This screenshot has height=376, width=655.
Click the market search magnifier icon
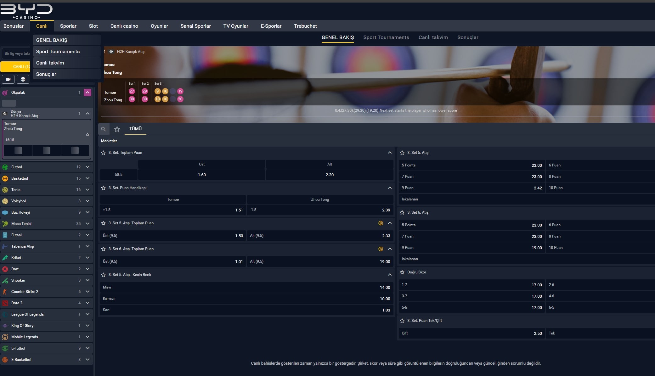[x=103, y=129]
